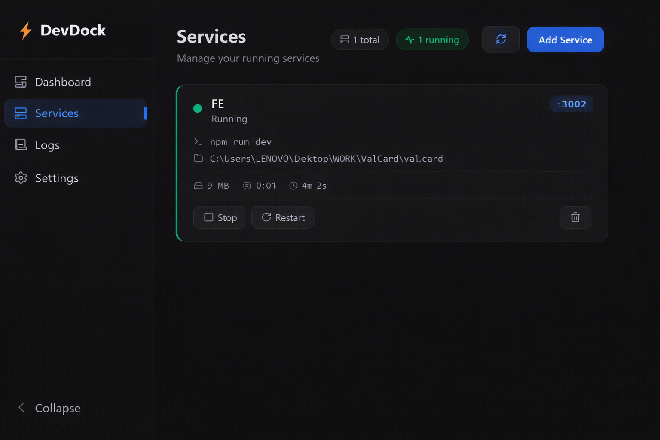Click the folder icon beside the path
Screen dimensions: 660x440
tap(199, 158)
